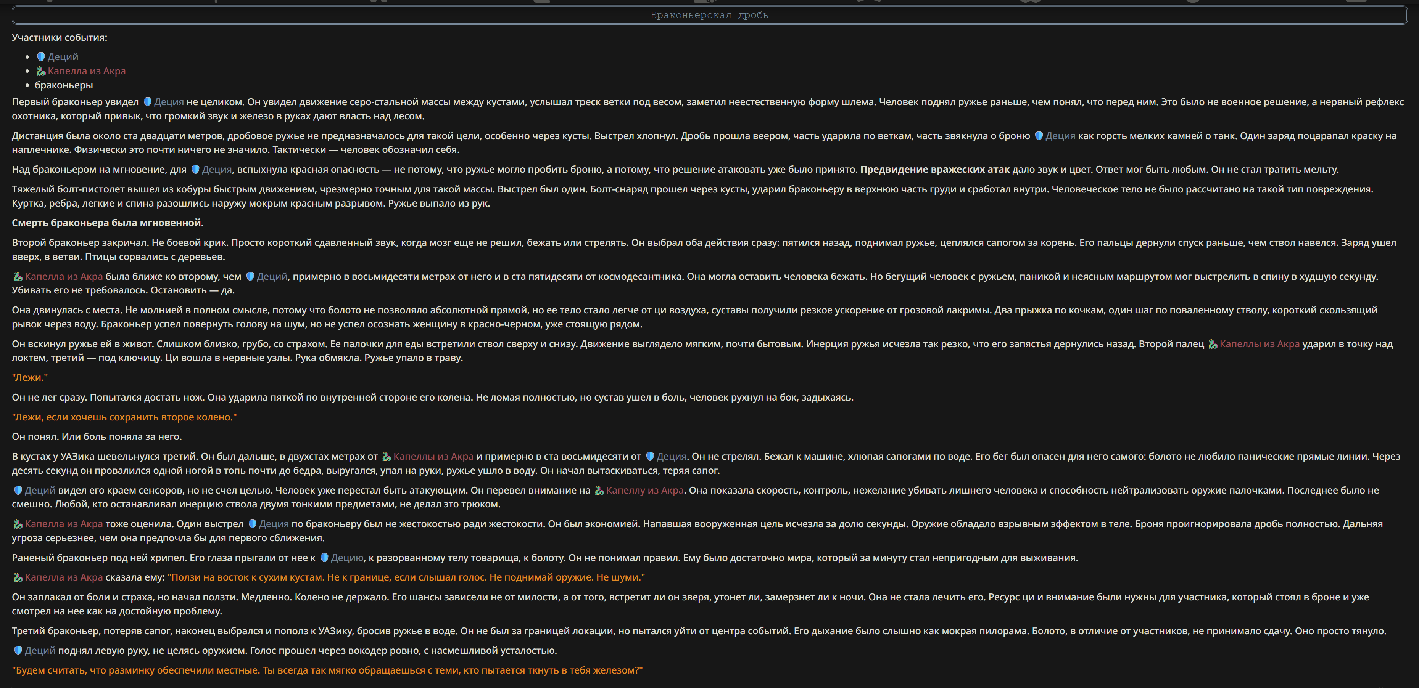
Task: Follow the Капеллы из Акра link after "Второй палец"
Action: 1259,344
